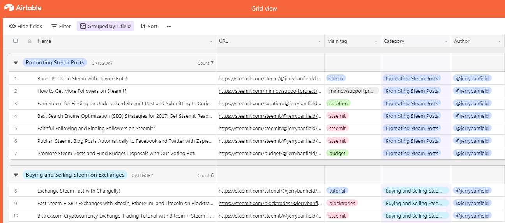Viewport: 505px width, 223px height.
Task: Select row number 6
Action: coord(16,141)
